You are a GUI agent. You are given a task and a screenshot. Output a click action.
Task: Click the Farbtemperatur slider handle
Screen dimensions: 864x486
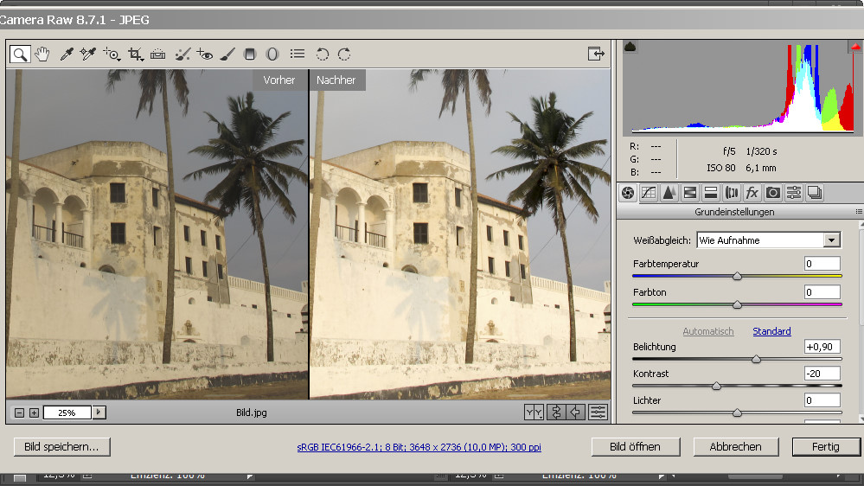click(737, 276)
